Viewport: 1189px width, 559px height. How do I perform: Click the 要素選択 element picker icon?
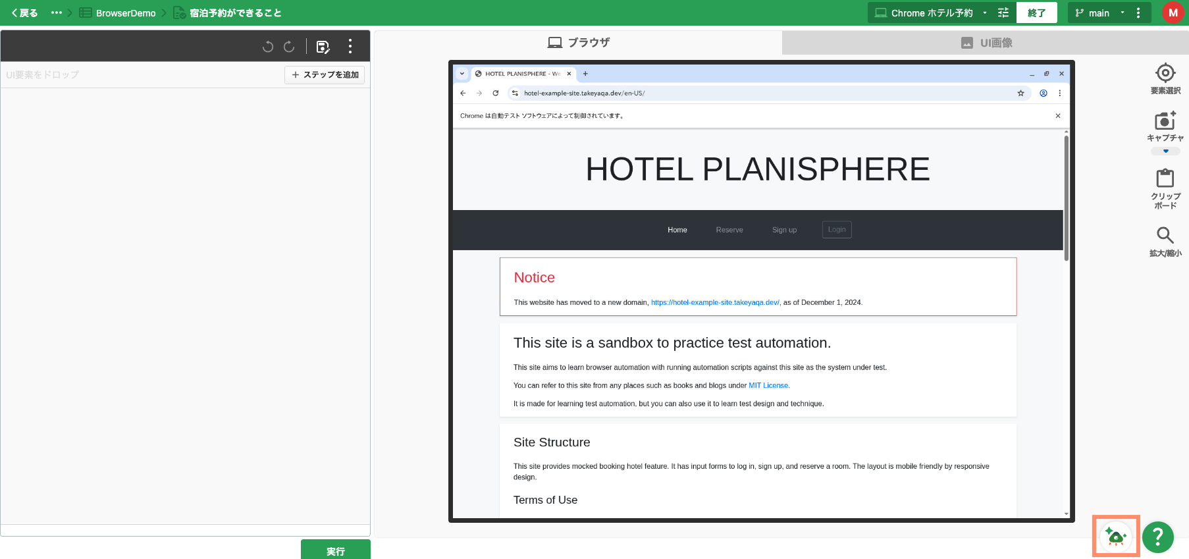1165,73
